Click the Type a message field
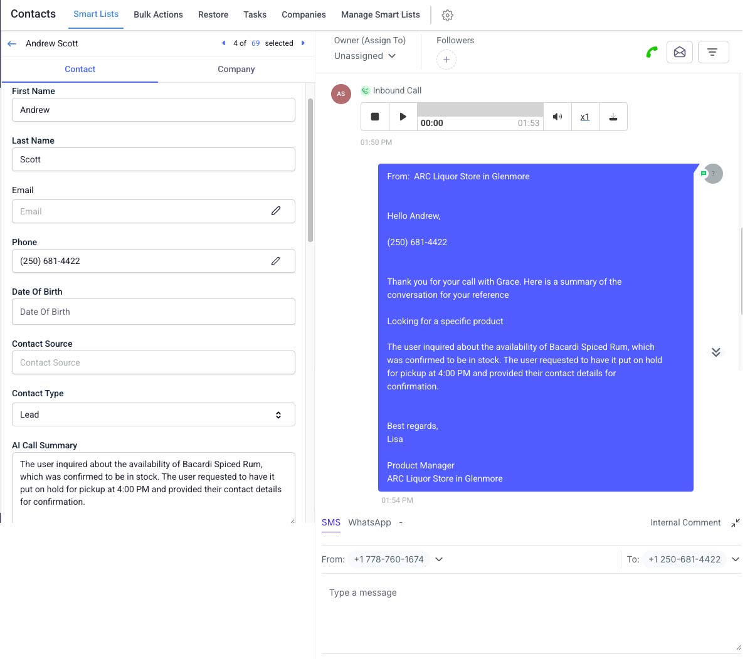The image size is (750, 659). click(x=530, y=611)
